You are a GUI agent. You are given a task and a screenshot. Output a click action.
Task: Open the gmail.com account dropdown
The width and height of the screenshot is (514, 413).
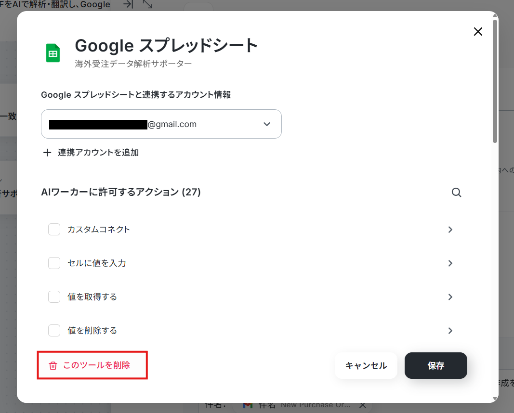[x=161, y=124]
